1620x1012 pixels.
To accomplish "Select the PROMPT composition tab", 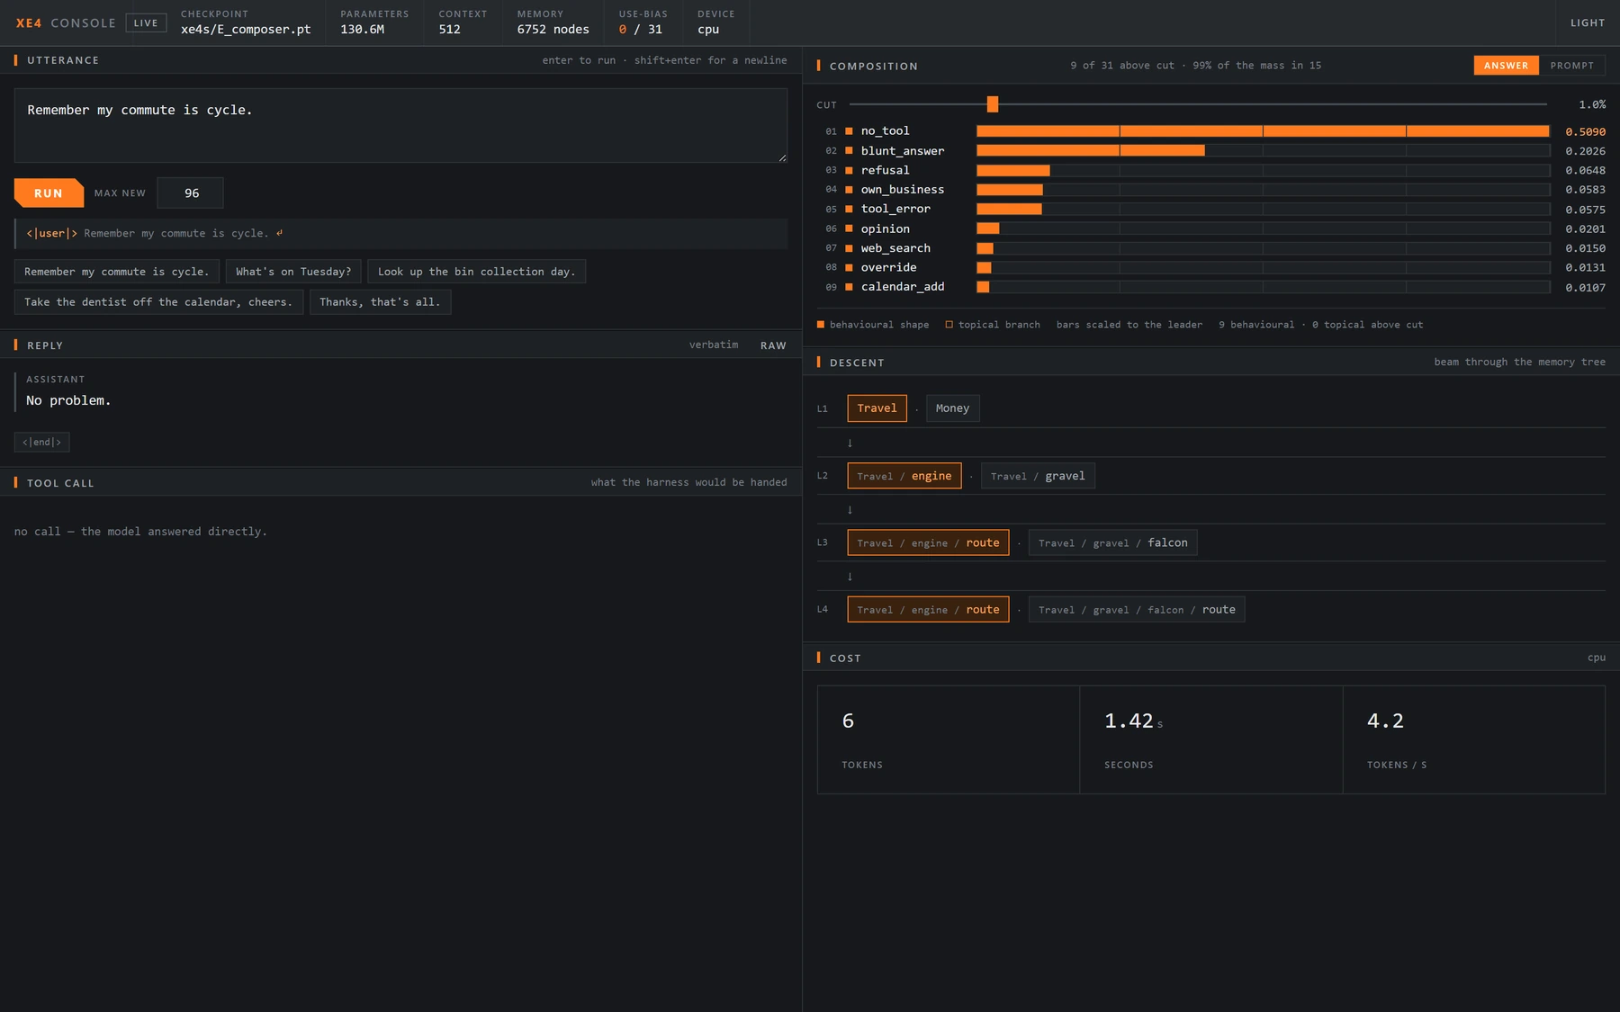I will click(x=1571, y=66).
